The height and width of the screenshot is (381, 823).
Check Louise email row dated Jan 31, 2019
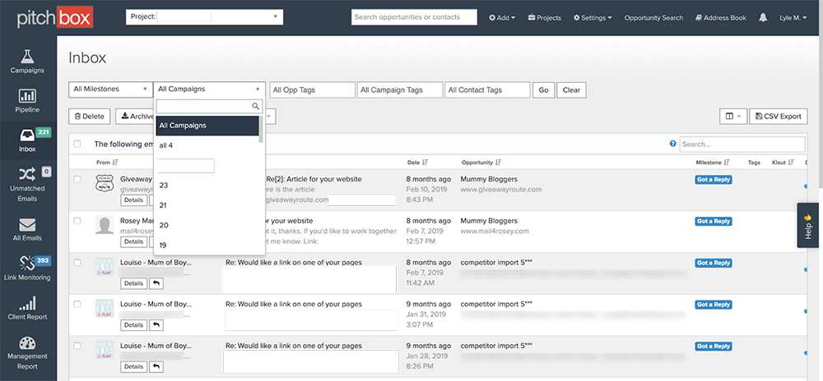pyautogui.click(x=77, y=304)
